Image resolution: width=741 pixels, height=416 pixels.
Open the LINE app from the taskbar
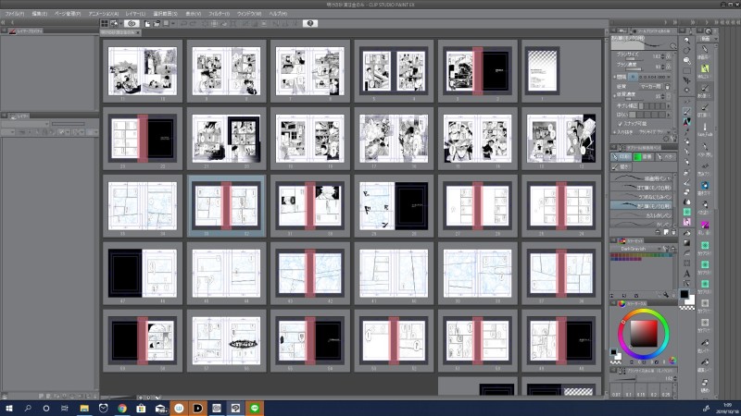click(x=255, y=408)
